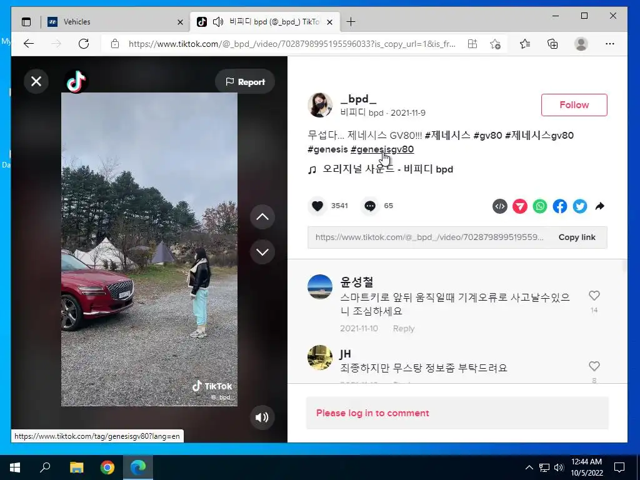The height and width of the screenshot is (480, 640).
Task: Expand more share options arrow
Action: point(599,206)
